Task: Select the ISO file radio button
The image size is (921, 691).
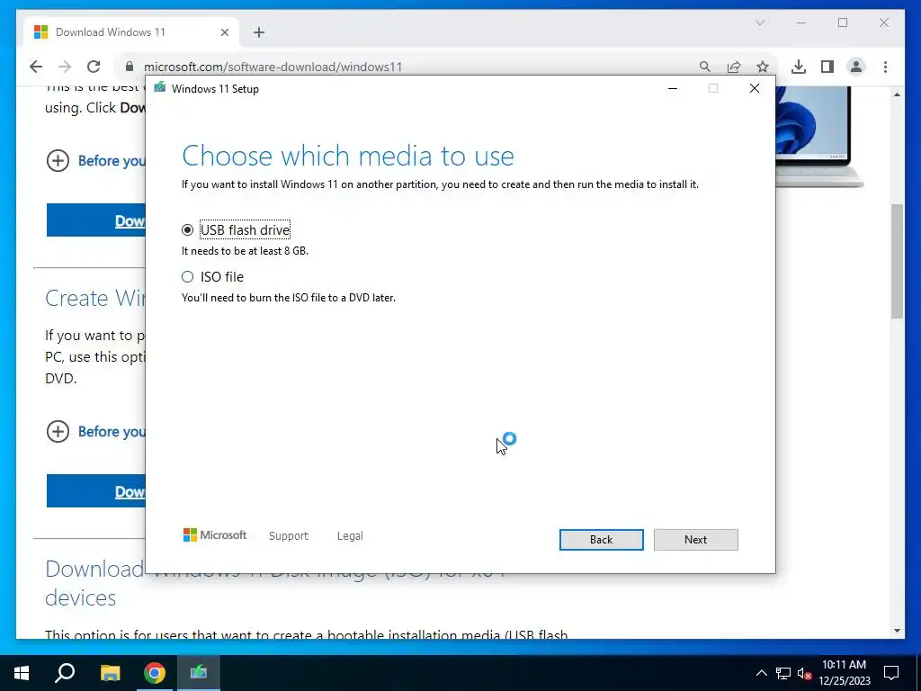Action: [187, 277]
